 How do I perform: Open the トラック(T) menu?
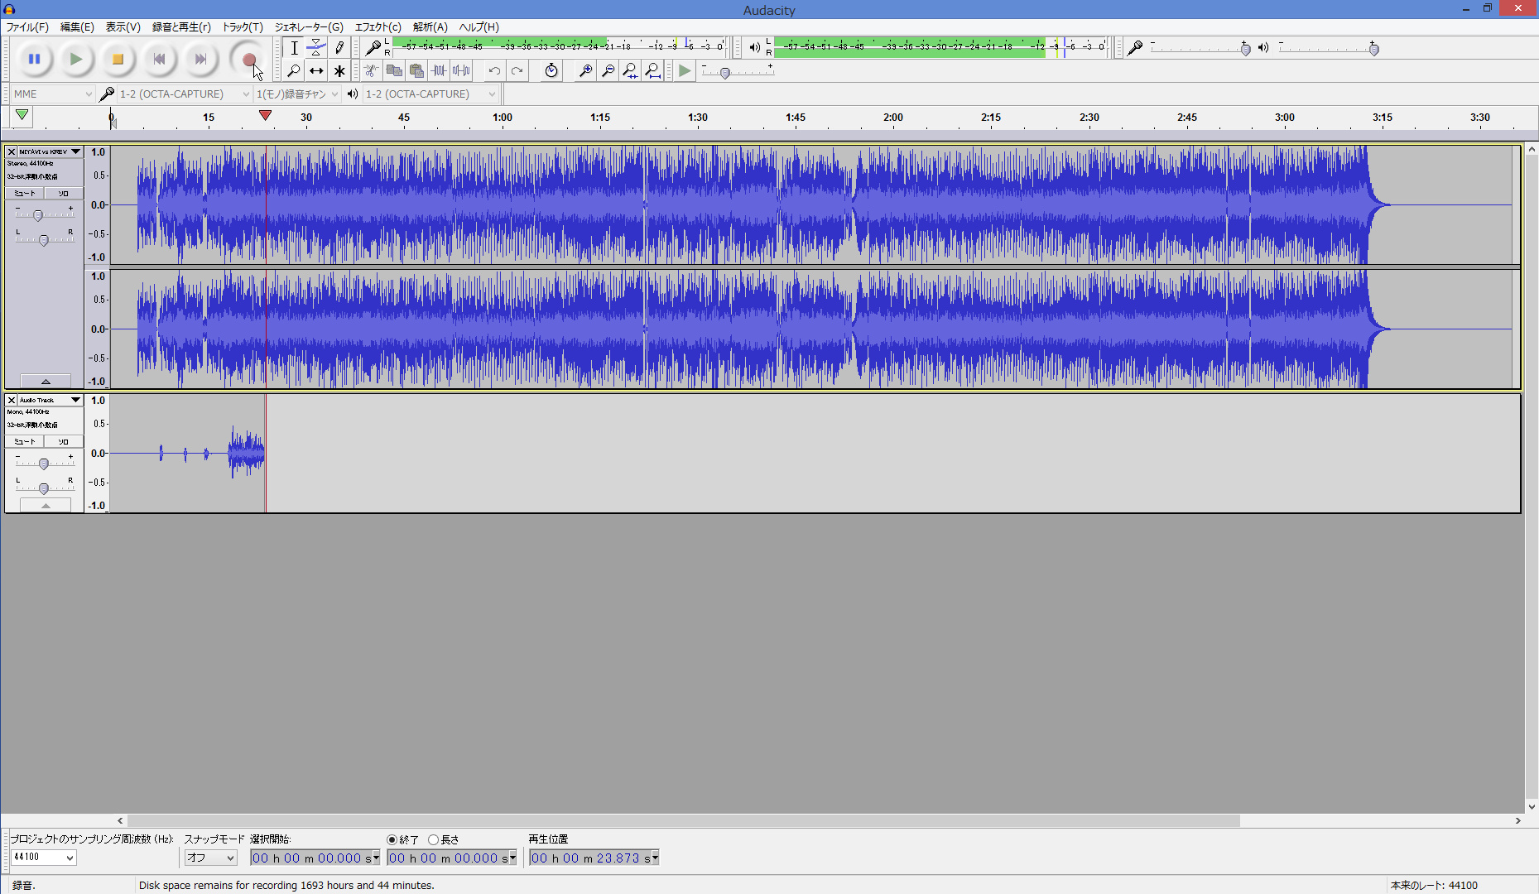click(x=243, y=27)
